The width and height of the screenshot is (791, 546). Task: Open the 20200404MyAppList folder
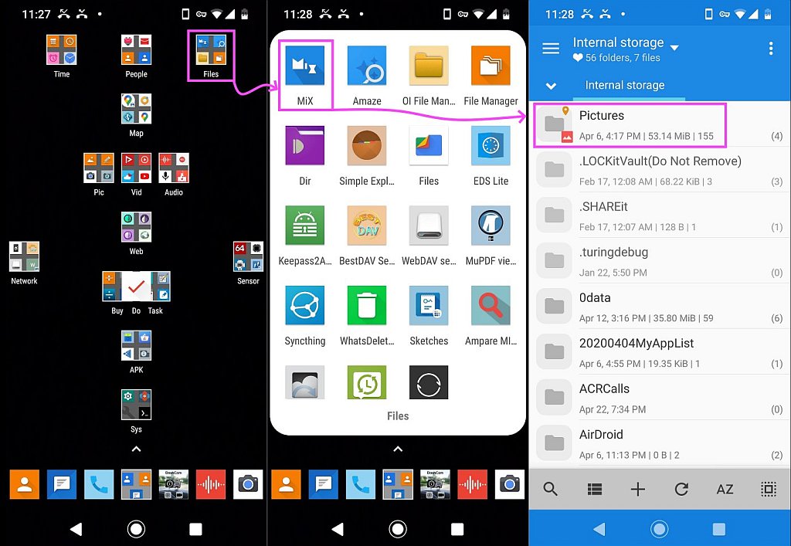click(660, 352)
